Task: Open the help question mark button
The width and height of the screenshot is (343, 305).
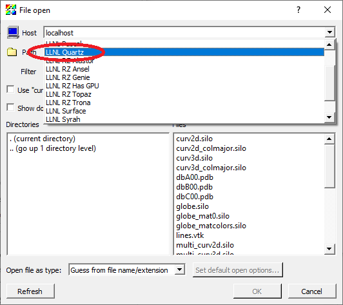Action: (299, 10)
